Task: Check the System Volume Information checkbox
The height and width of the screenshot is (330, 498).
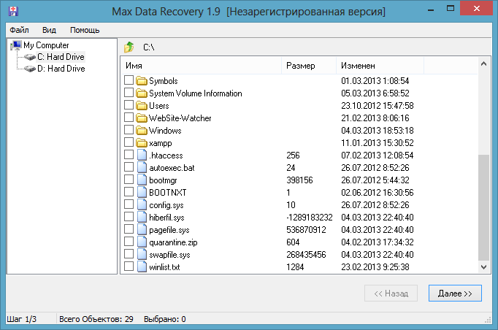Action: click(x=129, y=93)
